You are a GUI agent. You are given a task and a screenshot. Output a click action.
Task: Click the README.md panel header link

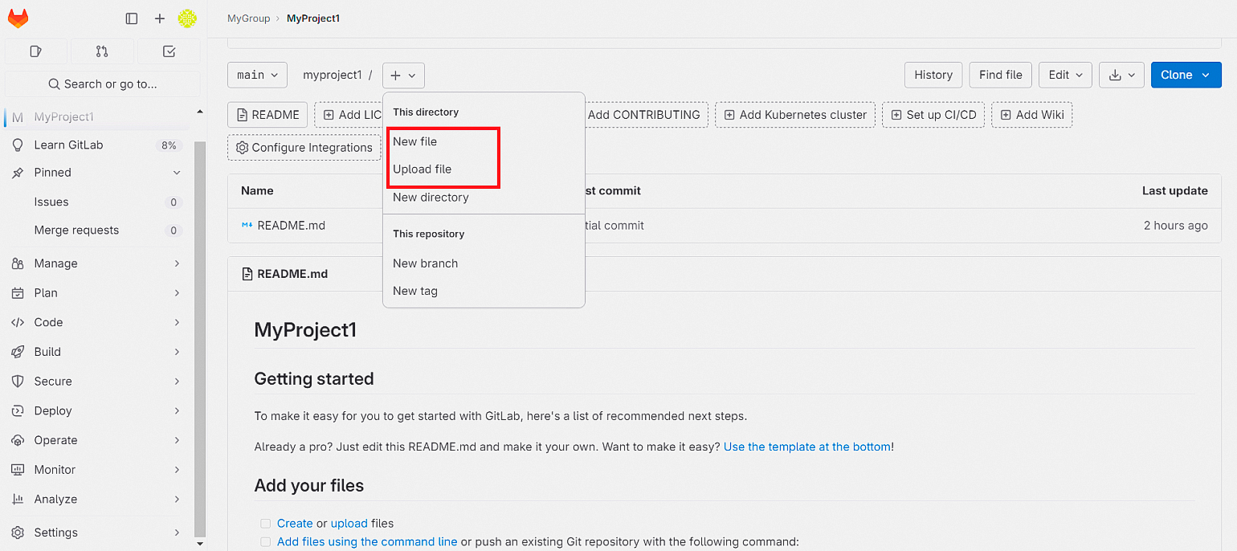[292, 274]
